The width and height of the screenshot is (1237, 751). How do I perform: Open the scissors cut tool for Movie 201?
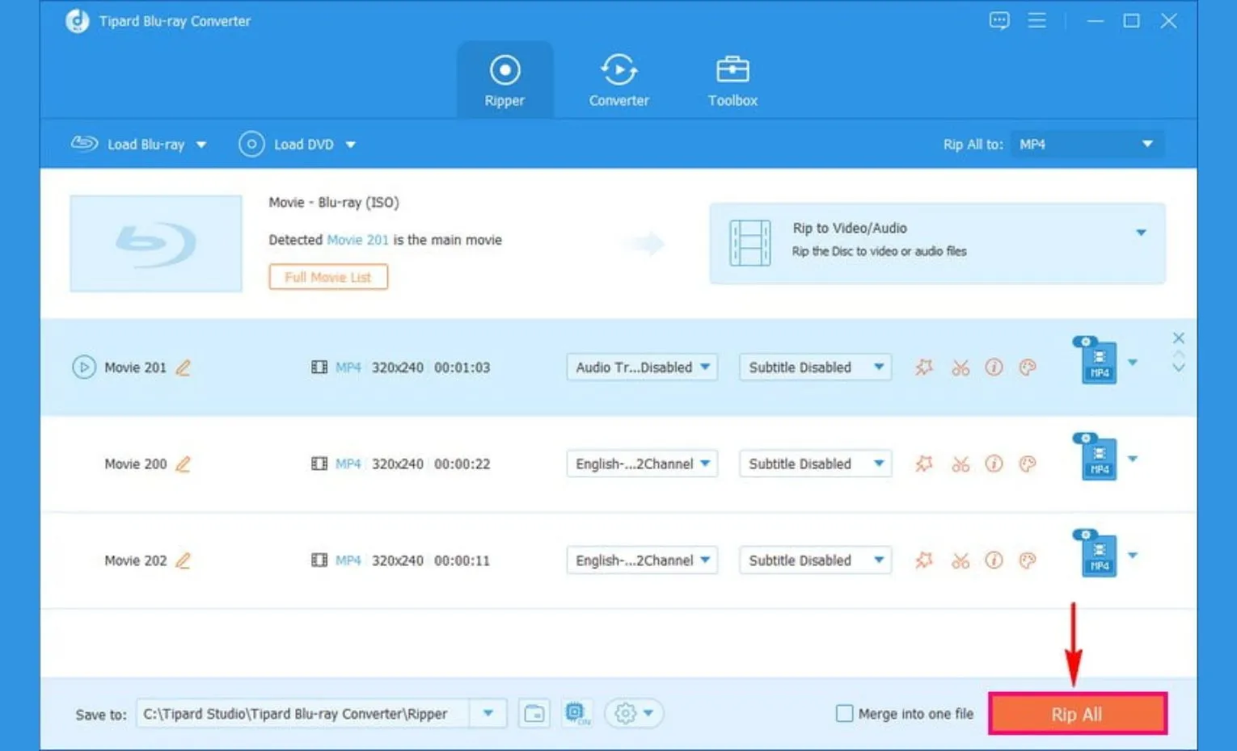[x=960, y=368]
